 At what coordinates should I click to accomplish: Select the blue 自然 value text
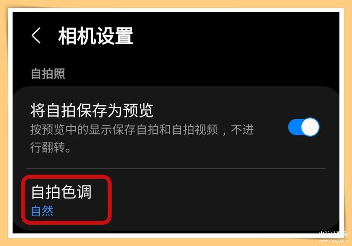(x=42, y=211)
